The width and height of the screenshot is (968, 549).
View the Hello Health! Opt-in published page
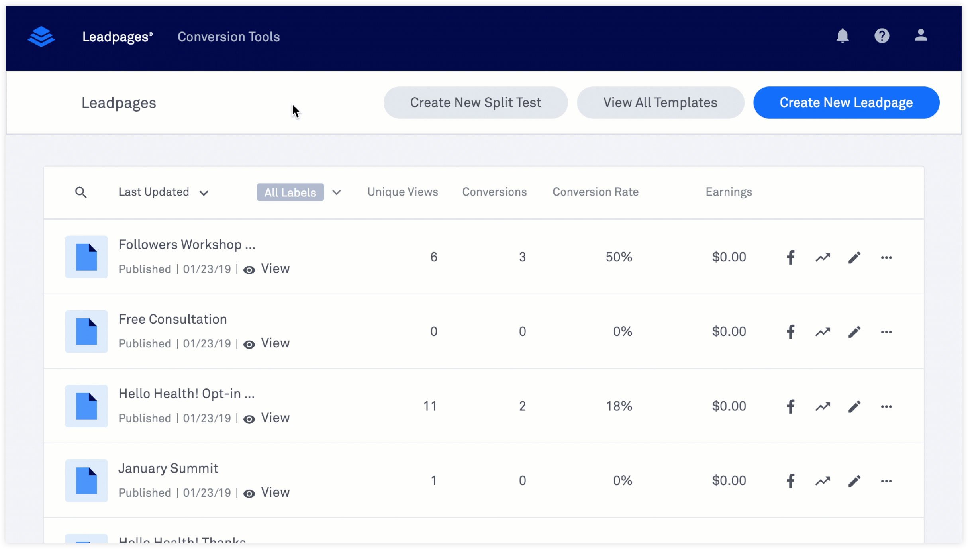coord(266,418)
